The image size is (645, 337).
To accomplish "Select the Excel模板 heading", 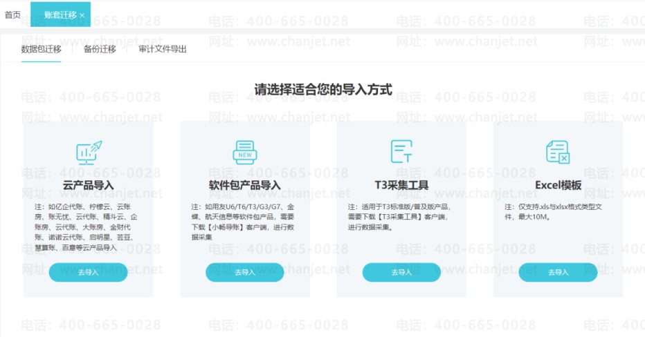I will coord(558,185).
